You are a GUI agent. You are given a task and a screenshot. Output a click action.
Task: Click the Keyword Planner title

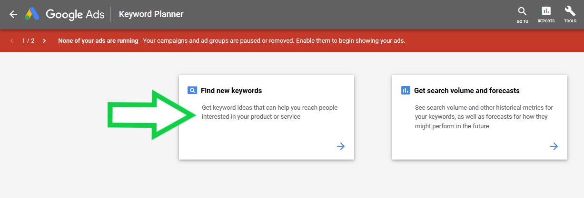151,14
